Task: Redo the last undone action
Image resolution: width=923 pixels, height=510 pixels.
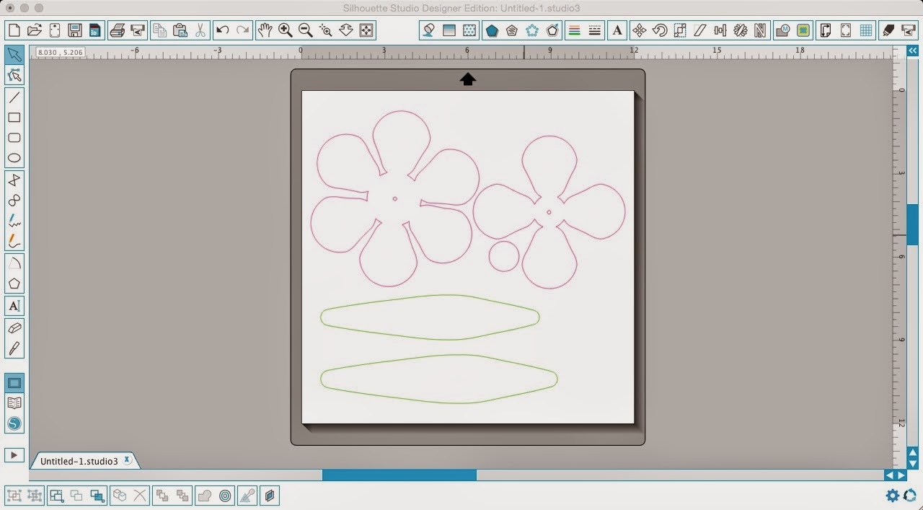Action: click(x=243, y=30)
